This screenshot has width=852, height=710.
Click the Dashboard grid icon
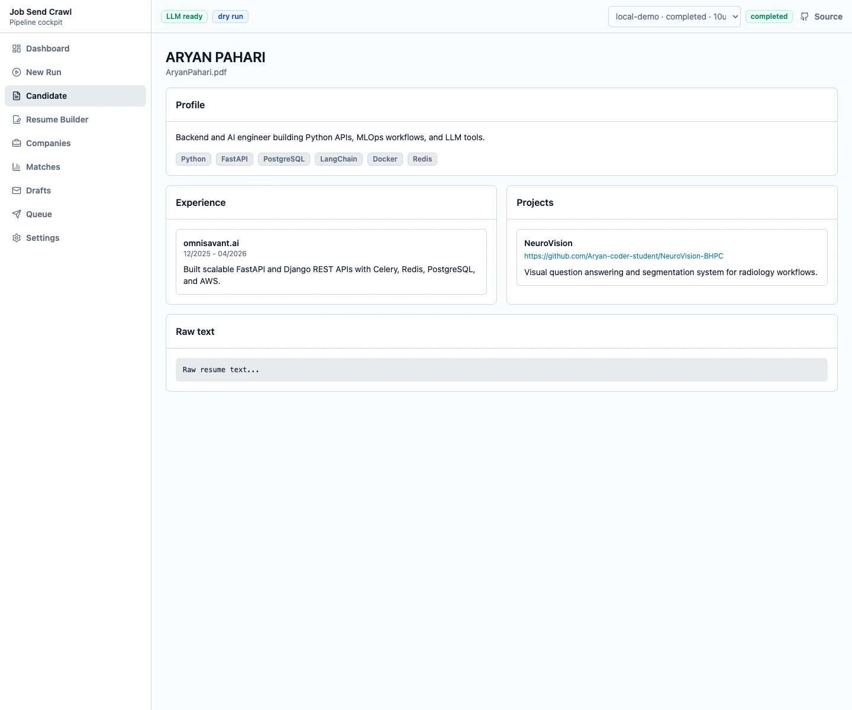17,49
